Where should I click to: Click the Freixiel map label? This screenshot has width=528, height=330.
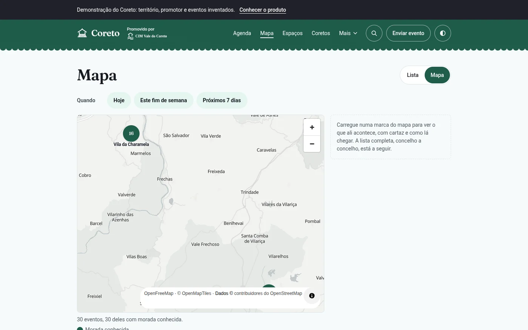click(x=95, y=296)
